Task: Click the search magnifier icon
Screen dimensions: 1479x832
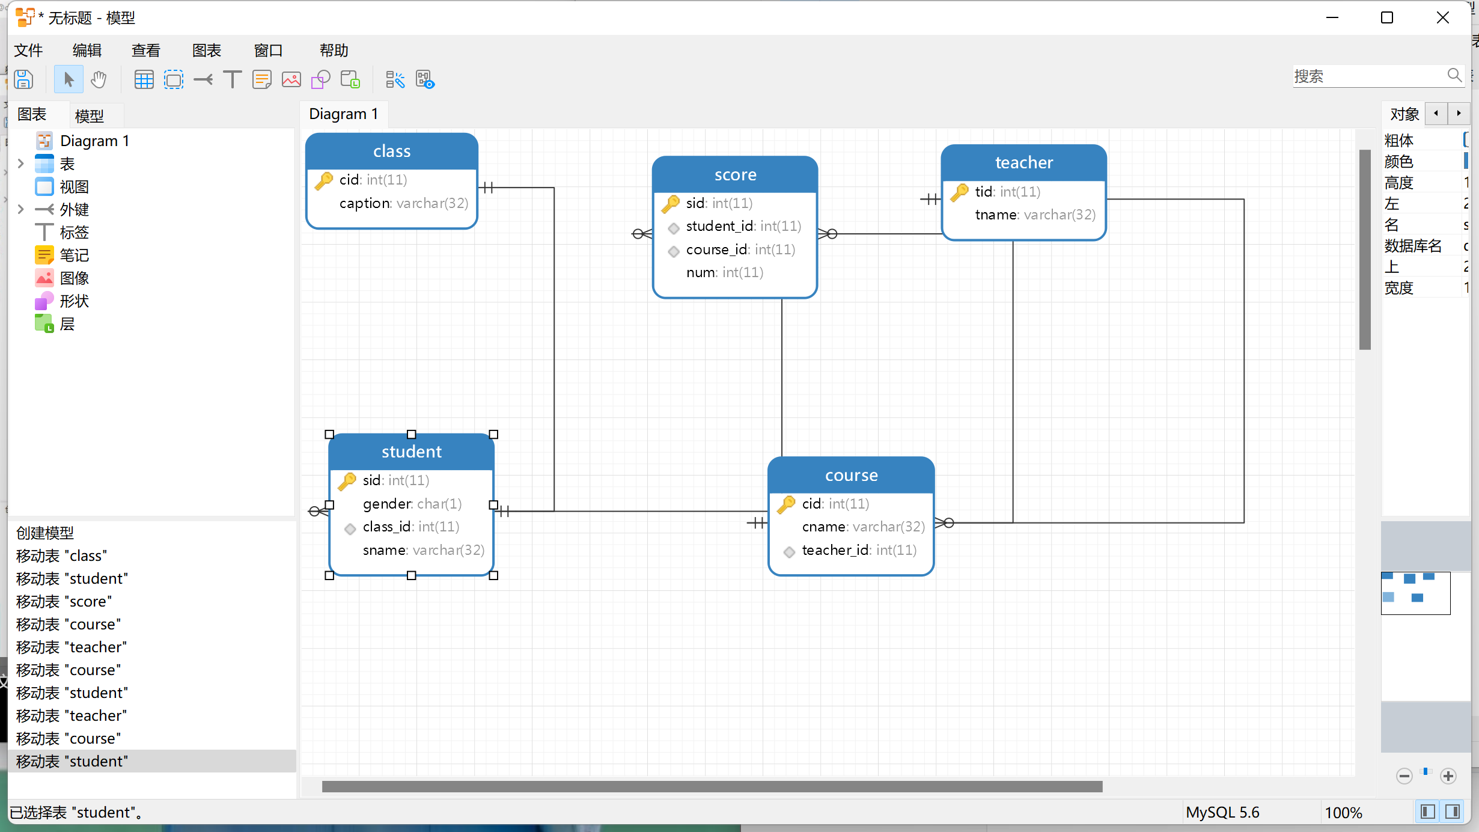Action: tap(1454, 75)
